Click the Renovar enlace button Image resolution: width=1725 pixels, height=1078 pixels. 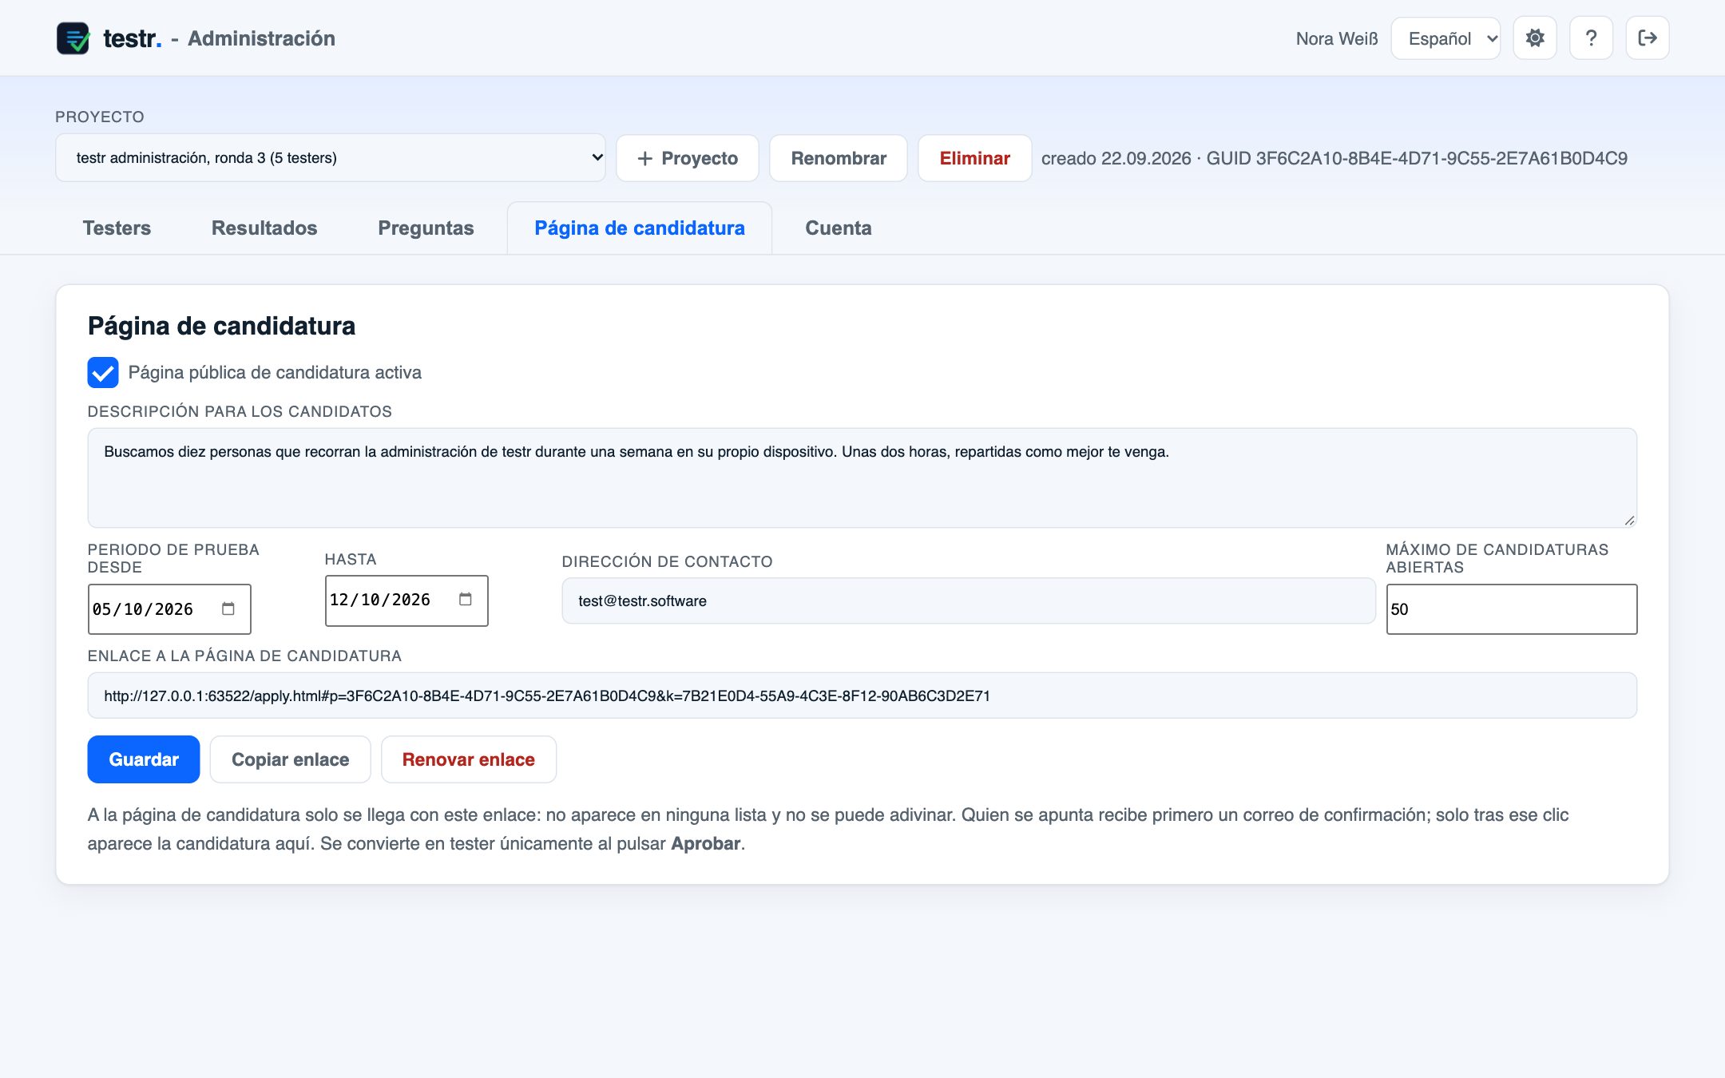[x=469, y=759]
